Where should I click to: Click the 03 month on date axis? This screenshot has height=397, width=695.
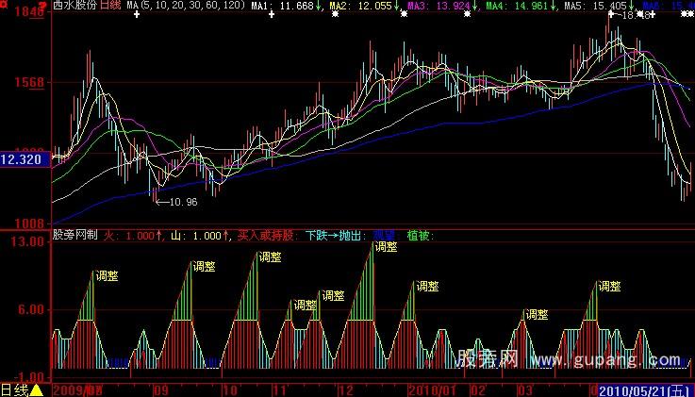coord(523,390)
